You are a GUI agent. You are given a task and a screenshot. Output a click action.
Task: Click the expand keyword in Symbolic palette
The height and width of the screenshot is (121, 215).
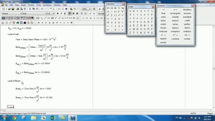175,21
